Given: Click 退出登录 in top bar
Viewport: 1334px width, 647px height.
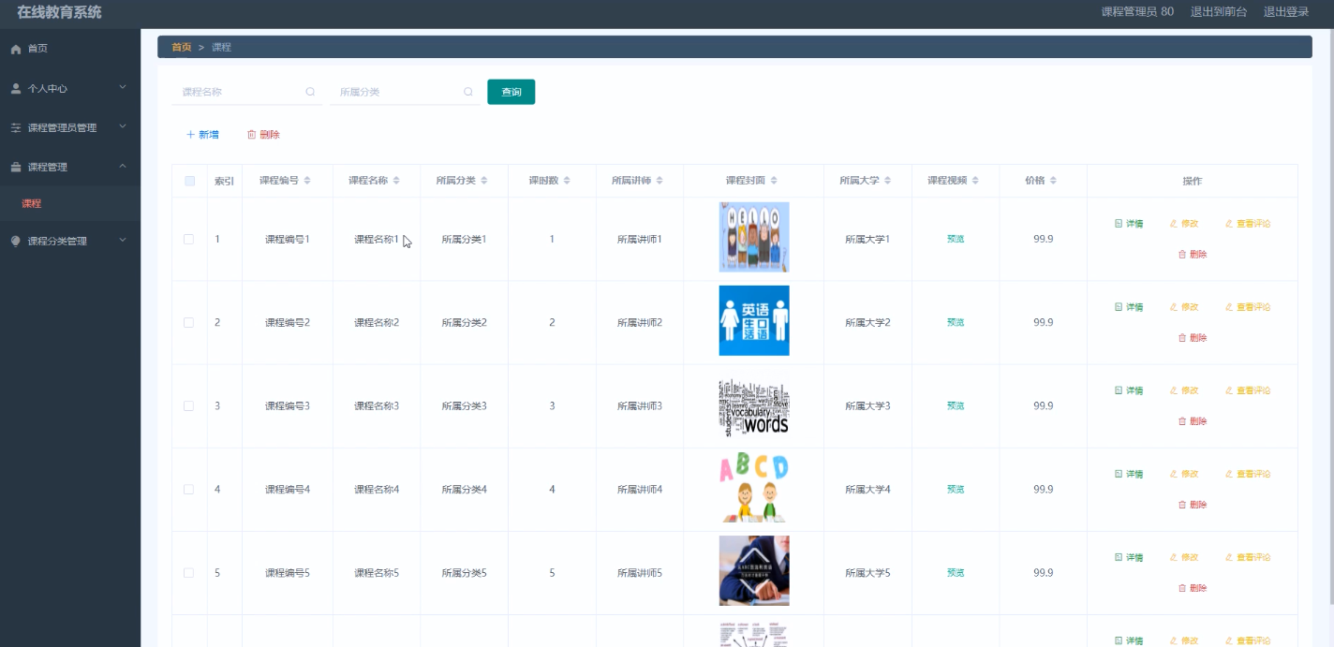Looking at the screenshot, I should 1286,12.
